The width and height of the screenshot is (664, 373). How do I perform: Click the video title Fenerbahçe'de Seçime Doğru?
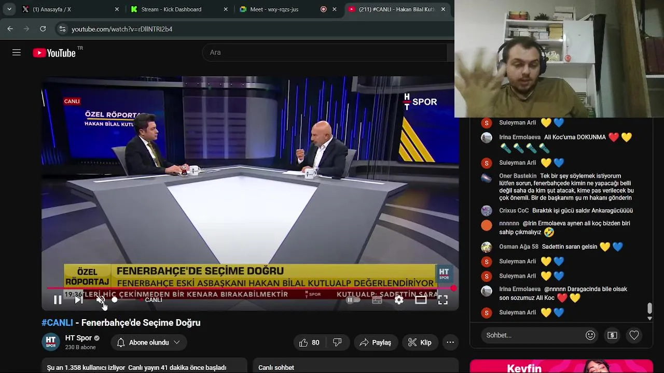pos(141,323)
